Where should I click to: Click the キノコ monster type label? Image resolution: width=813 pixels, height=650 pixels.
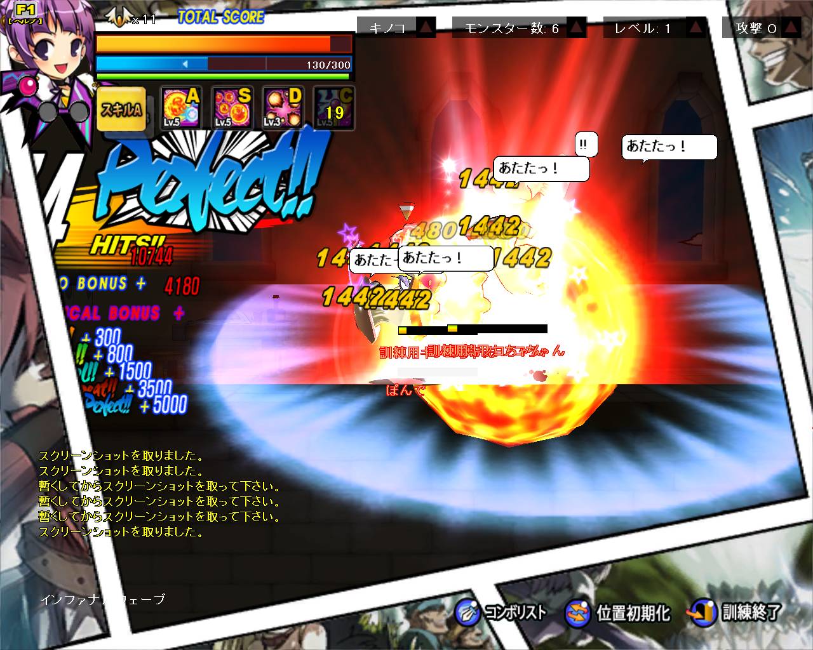click(x=387, y=28)
